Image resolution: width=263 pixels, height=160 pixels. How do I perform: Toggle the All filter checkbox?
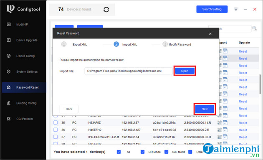tap(119, 152)
